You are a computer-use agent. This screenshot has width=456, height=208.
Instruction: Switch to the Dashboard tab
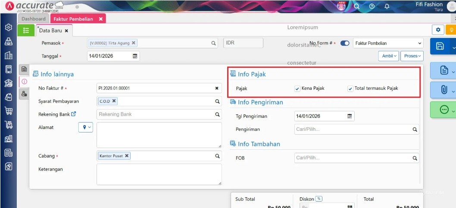click(x=34, y=19)
